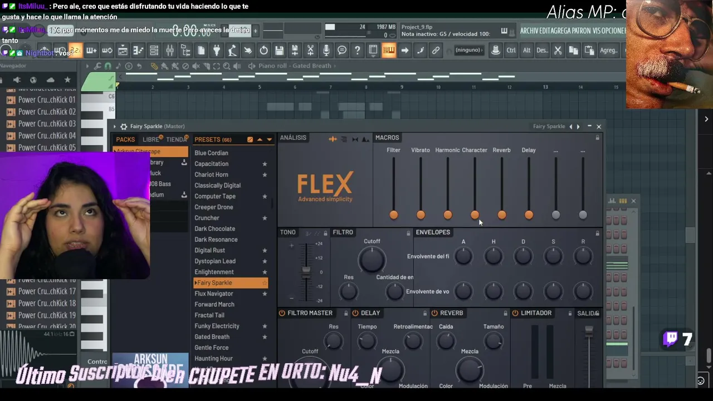Toggle the piano roll magnet snap icon

click(108, 66)
